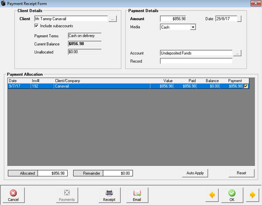The width and height of the screenshot is (262, 206).
Task: Click the Paid column header
Action: tap(185, 81)
